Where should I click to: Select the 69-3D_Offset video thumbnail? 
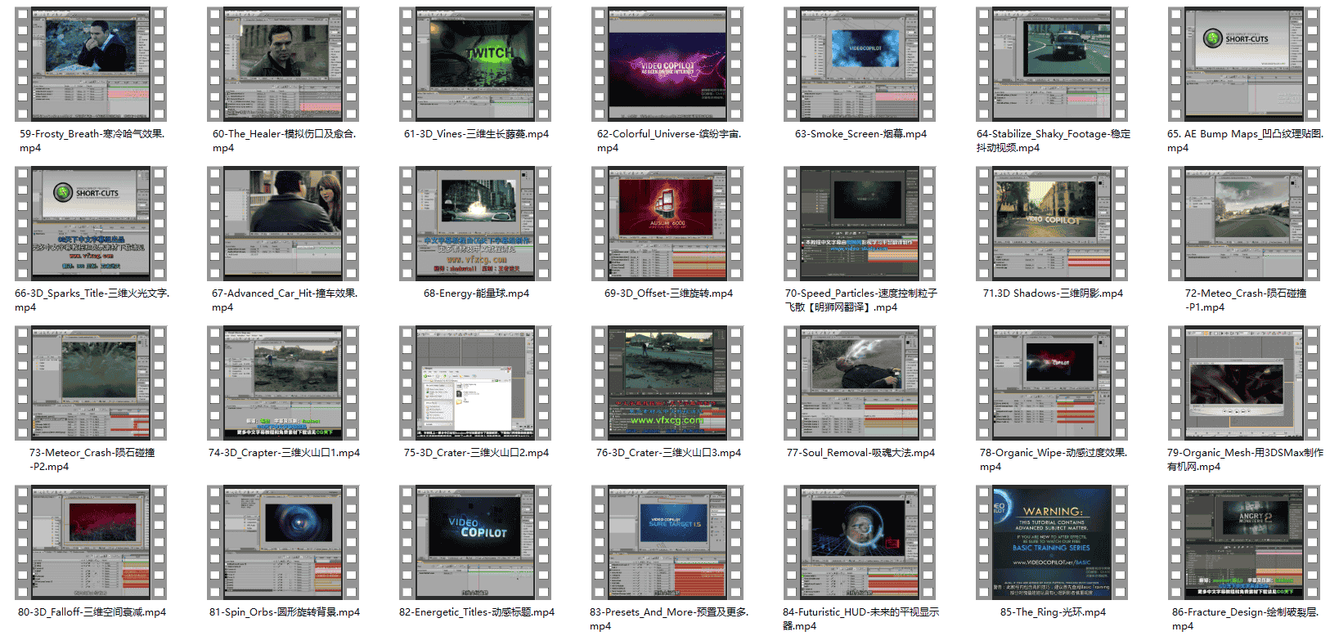667,224
